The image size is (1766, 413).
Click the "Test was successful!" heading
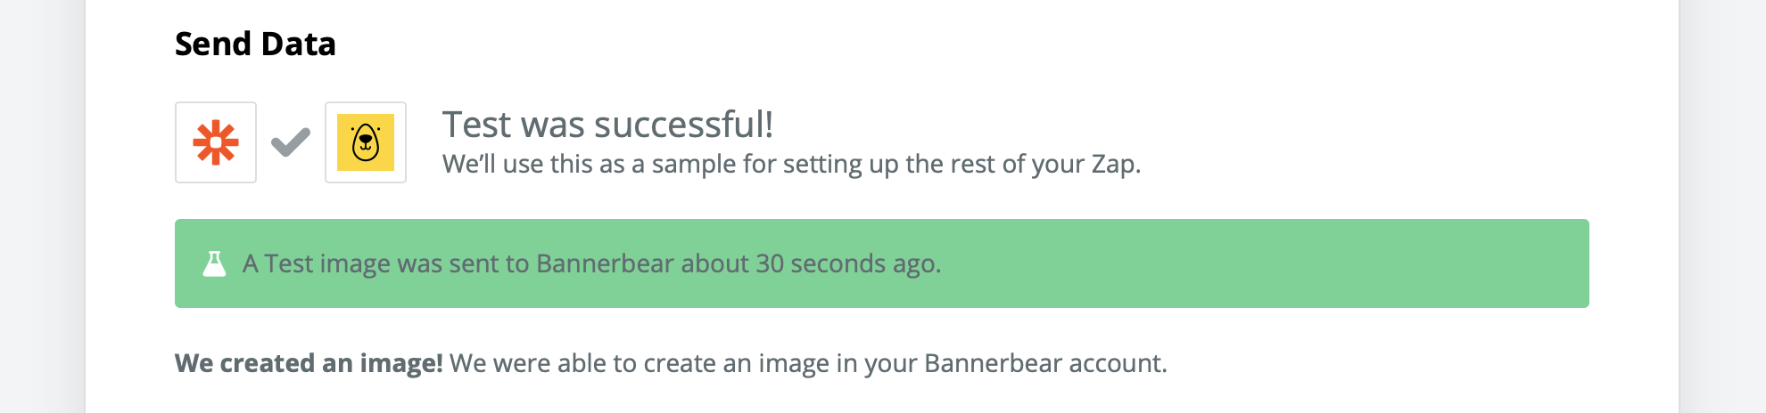click(607, 125)
